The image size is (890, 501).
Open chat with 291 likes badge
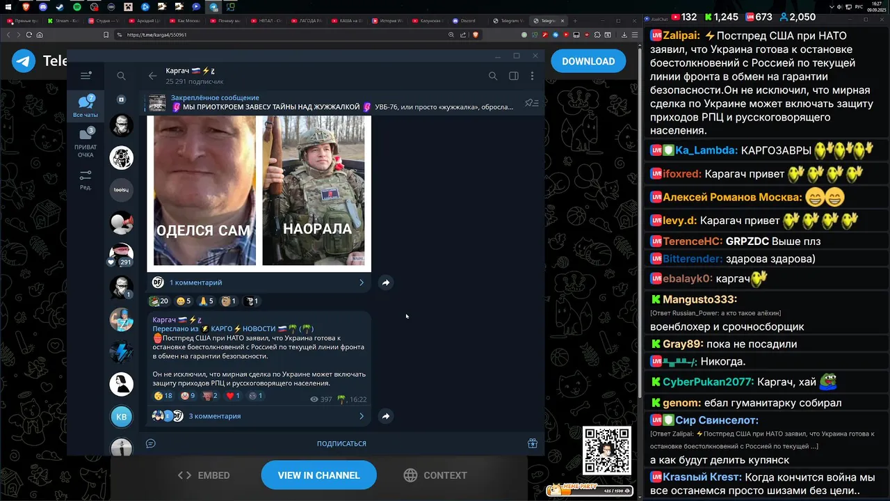pos(121,255)
